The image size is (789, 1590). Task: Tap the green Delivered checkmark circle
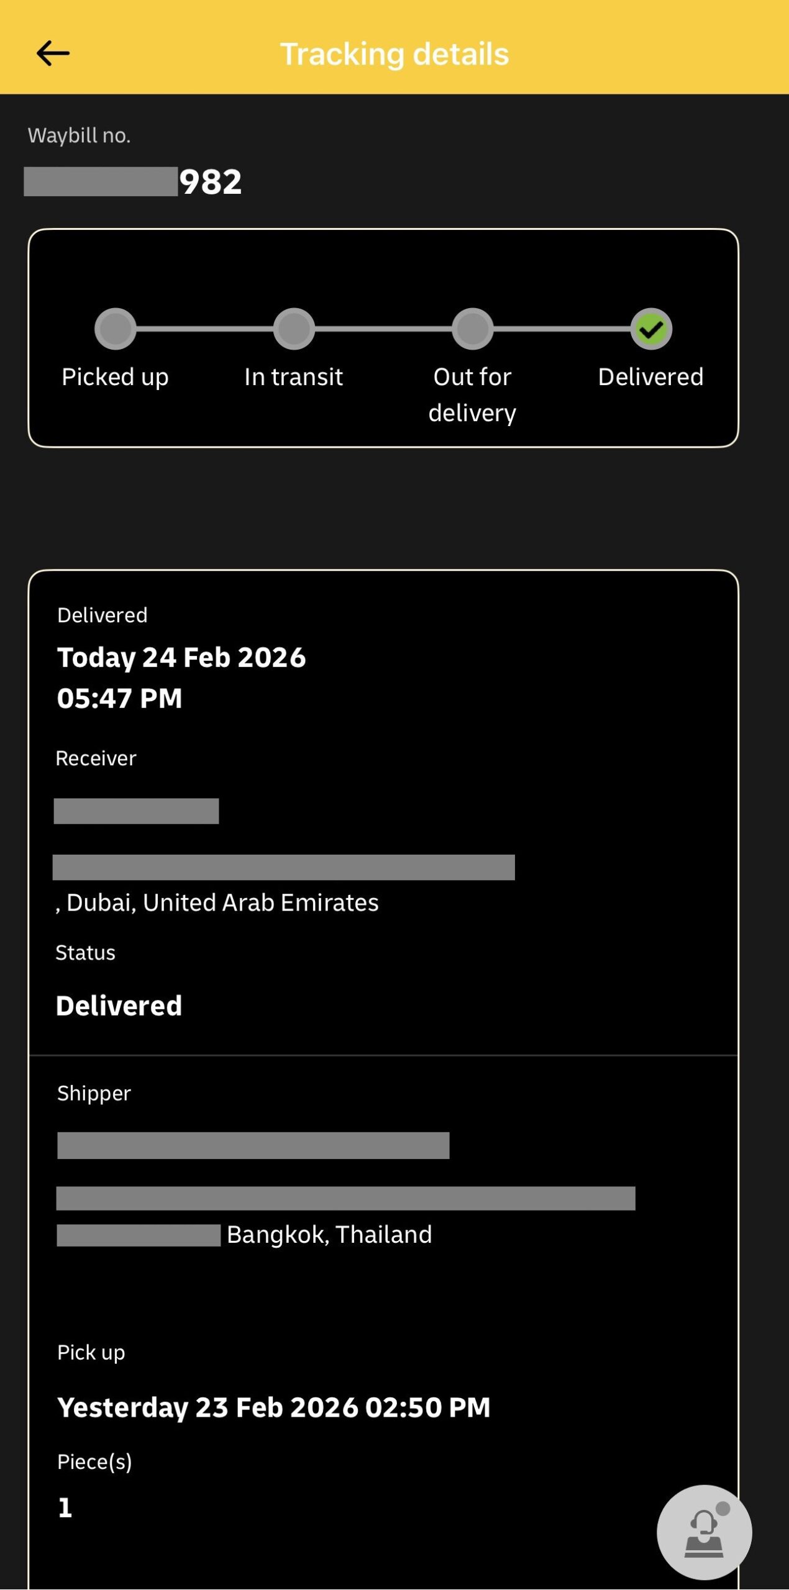650,329
